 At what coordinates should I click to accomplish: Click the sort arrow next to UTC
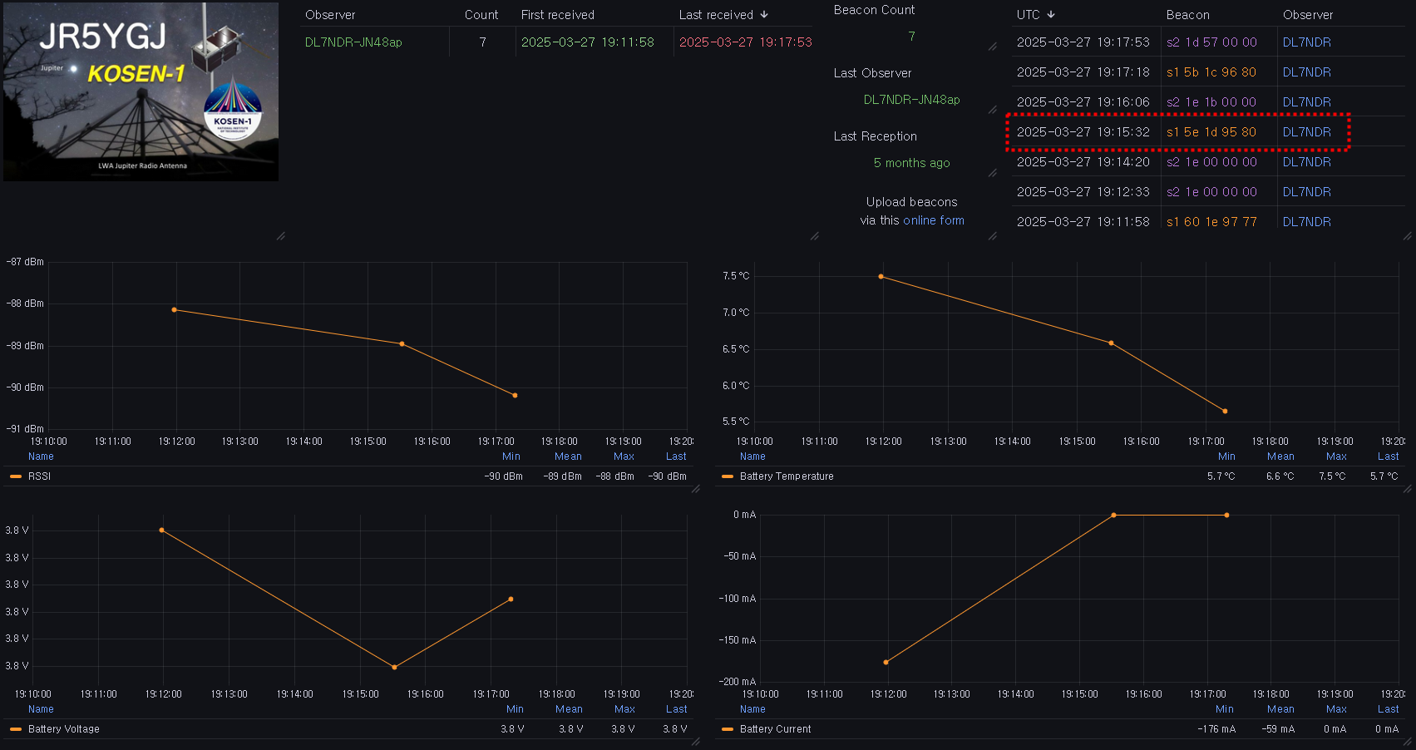(1051, 15)
